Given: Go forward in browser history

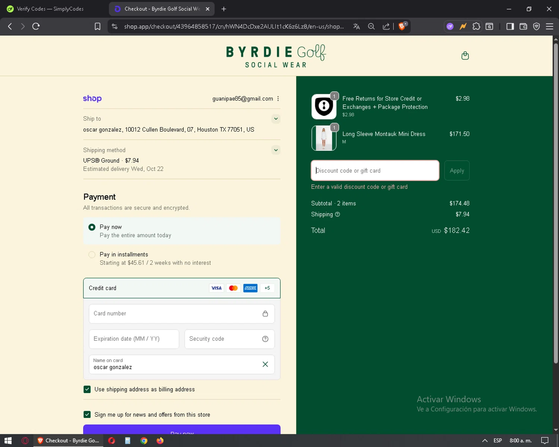Looking at the screenshot, I should [x=23, y=26].
